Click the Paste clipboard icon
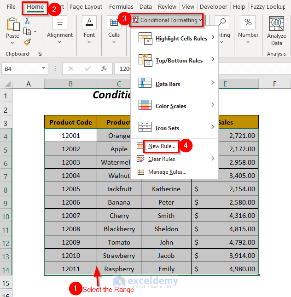Screen dimensions: 291x297 point(13,24)
